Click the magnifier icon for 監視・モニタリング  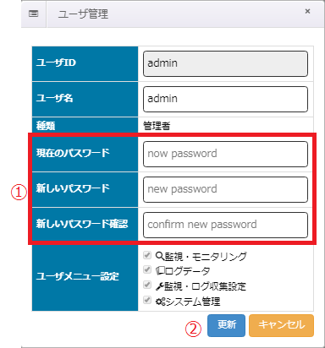160,256
